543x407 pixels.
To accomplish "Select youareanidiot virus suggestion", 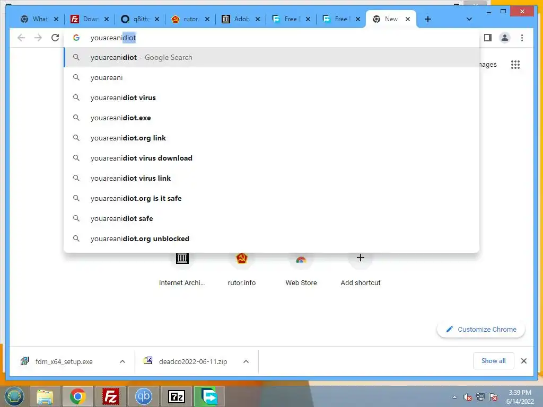I will click(271, 98).
